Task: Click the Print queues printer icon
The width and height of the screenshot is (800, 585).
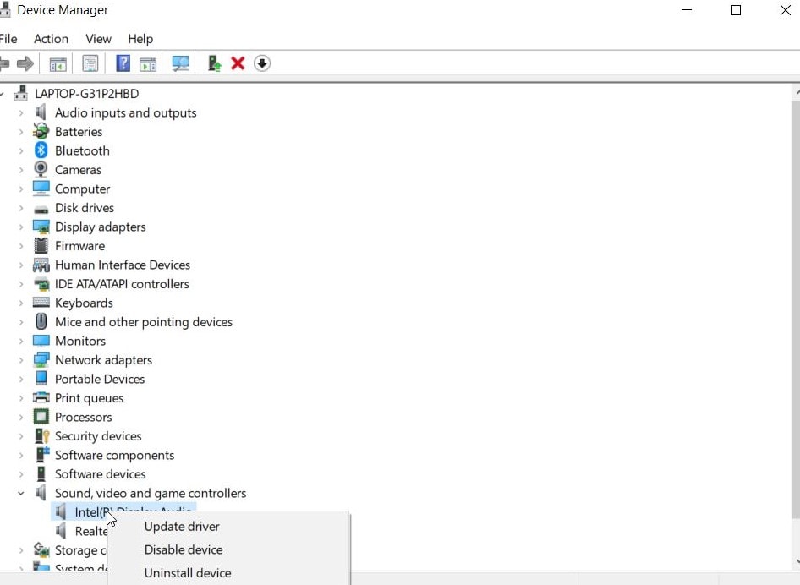Action: click(41, 397)
